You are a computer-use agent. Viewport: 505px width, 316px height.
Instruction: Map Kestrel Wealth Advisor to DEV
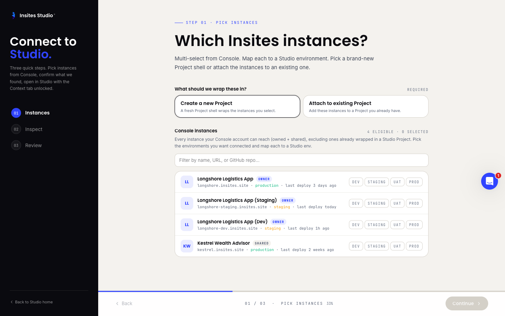pyautogui.click(x=356, y=246)
